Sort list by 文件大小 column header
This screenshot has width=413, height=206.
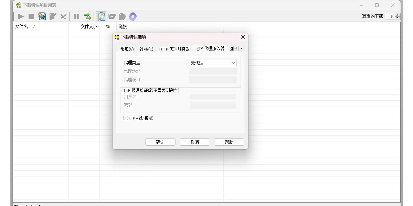click(84, 26)
